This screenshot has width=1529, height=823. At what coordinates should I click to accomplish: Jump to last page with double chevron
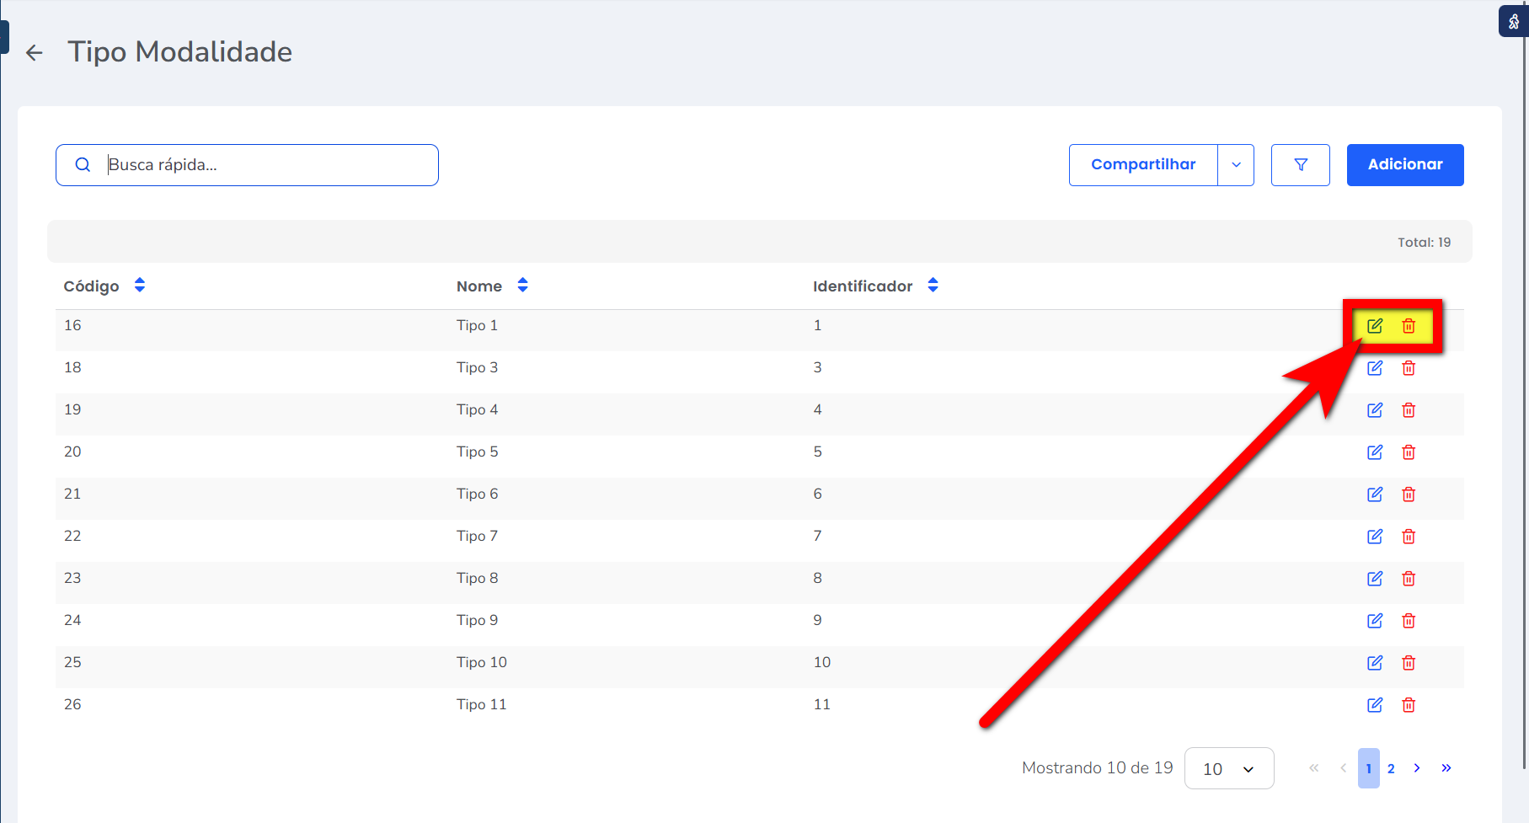click(x=1446, y=768)
